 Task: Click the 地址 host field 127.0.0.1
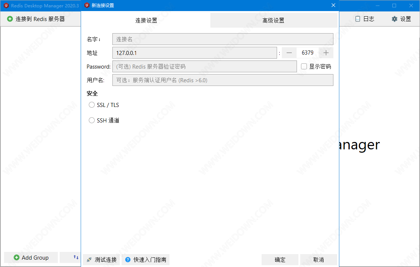point(195,53)
